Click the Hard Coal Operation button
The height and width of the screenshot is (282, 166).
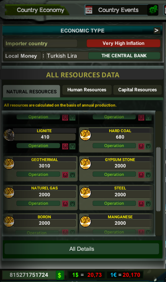tap(114, 146)
